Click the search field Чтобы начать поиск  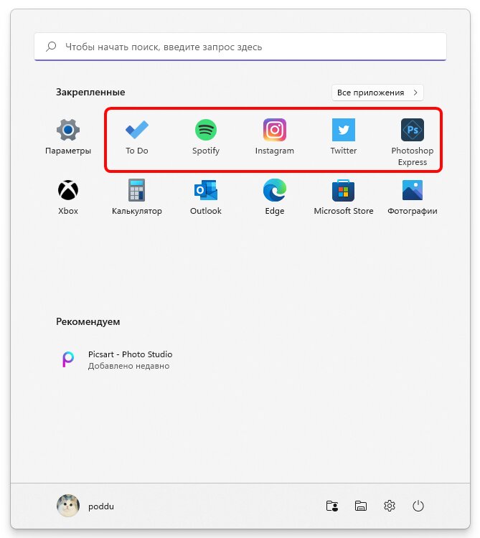point(240,47)
